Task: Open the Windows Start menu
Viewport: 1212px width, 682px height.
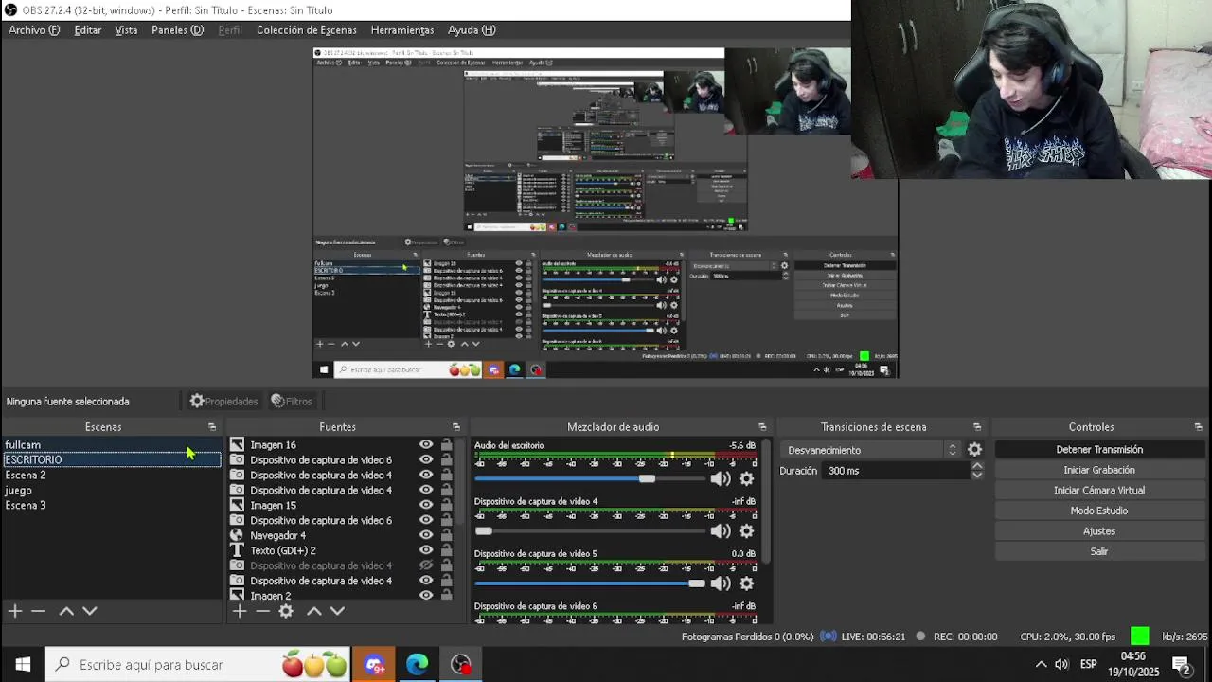Action: point(23,665)
